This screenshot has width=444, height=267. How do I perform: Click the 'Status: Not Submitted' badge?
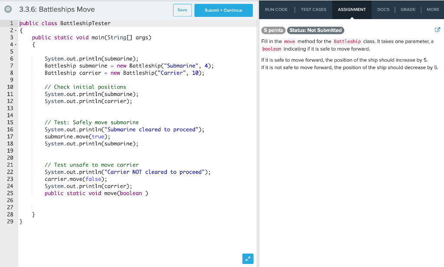click(316, 30)
